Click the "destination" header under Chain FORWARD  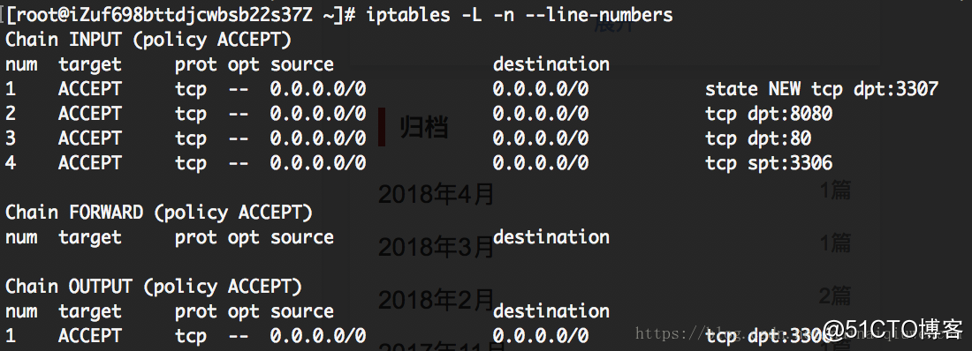point(551,237)
